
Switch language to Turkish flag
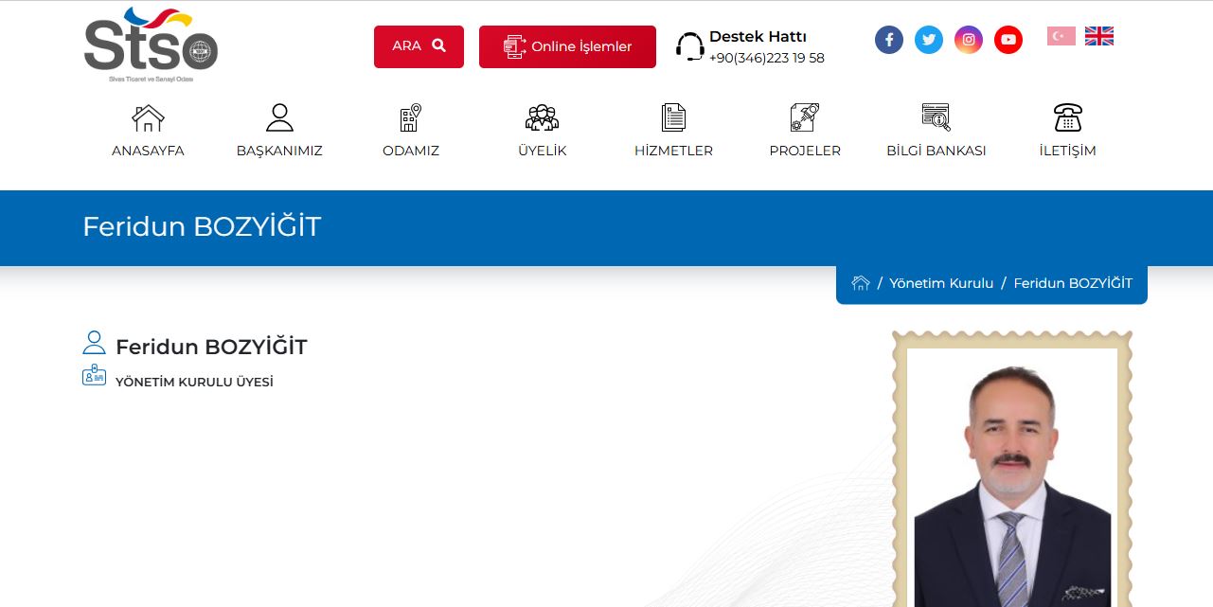pos(1061,36)
